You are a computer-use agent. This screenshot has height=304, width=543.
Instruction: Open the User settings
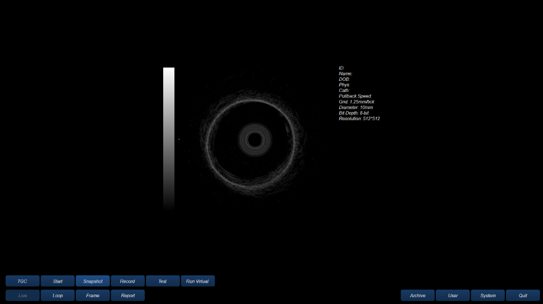(453, 295)
